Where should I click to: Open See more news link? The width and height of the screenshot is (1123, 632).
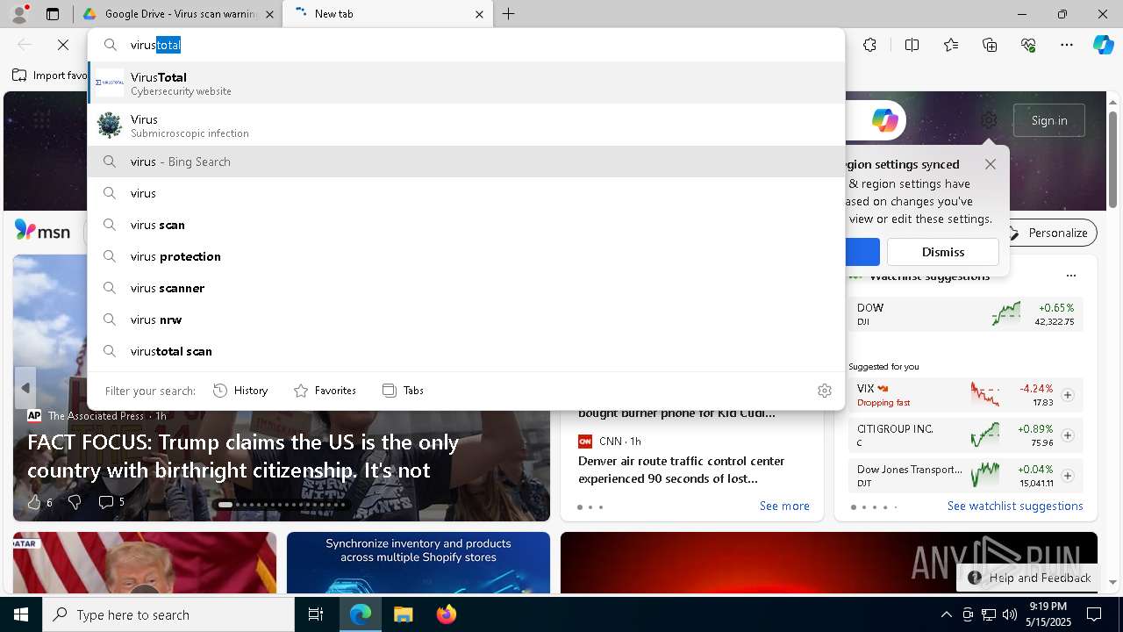click(x=784, y=506)
